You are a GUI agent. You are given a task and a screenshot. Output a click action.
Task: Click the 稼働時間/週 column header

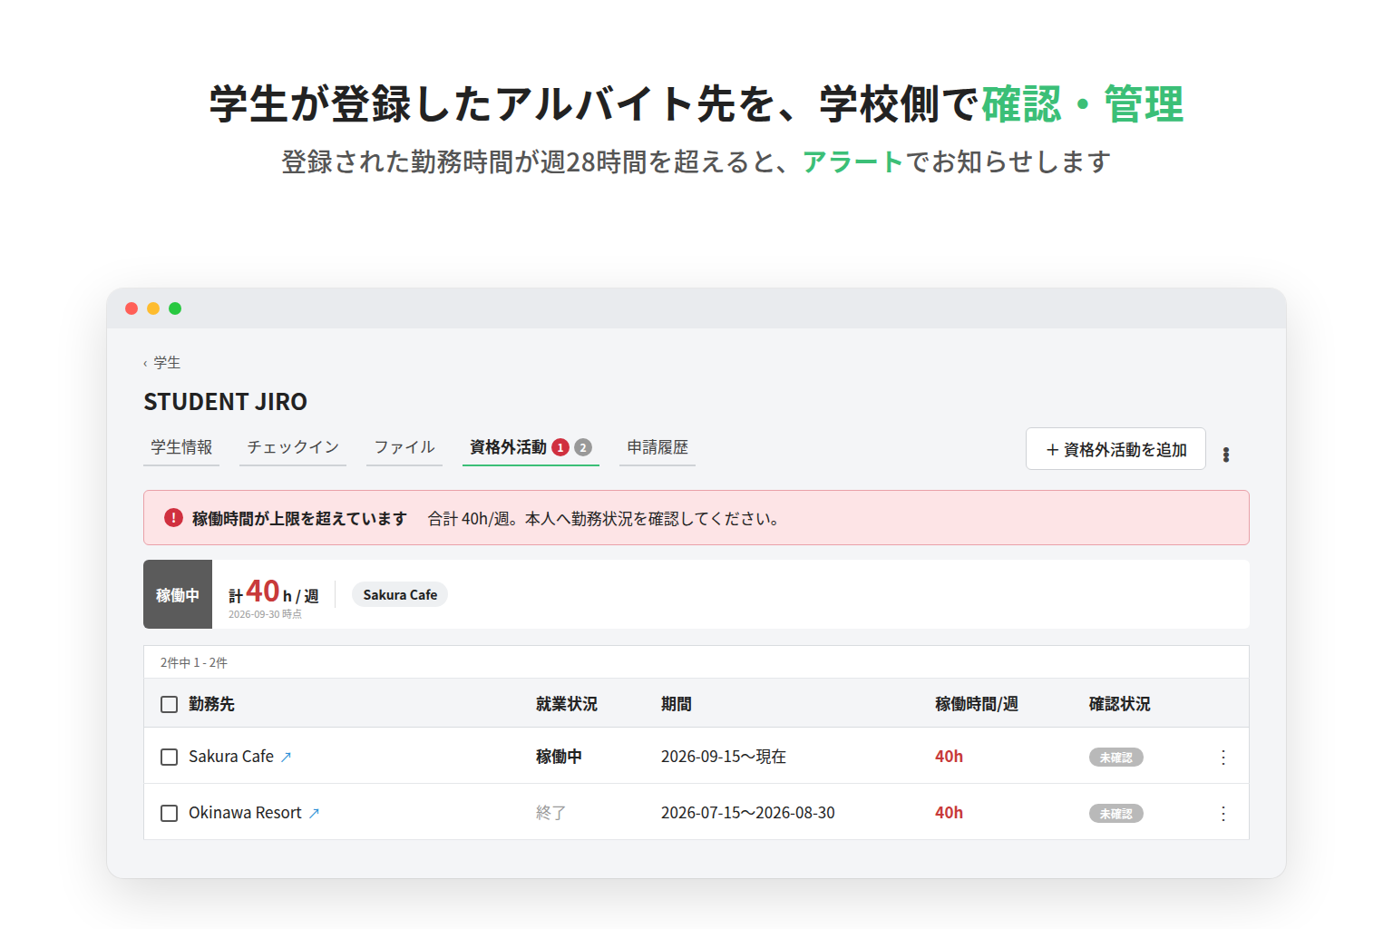coord(977,704)
